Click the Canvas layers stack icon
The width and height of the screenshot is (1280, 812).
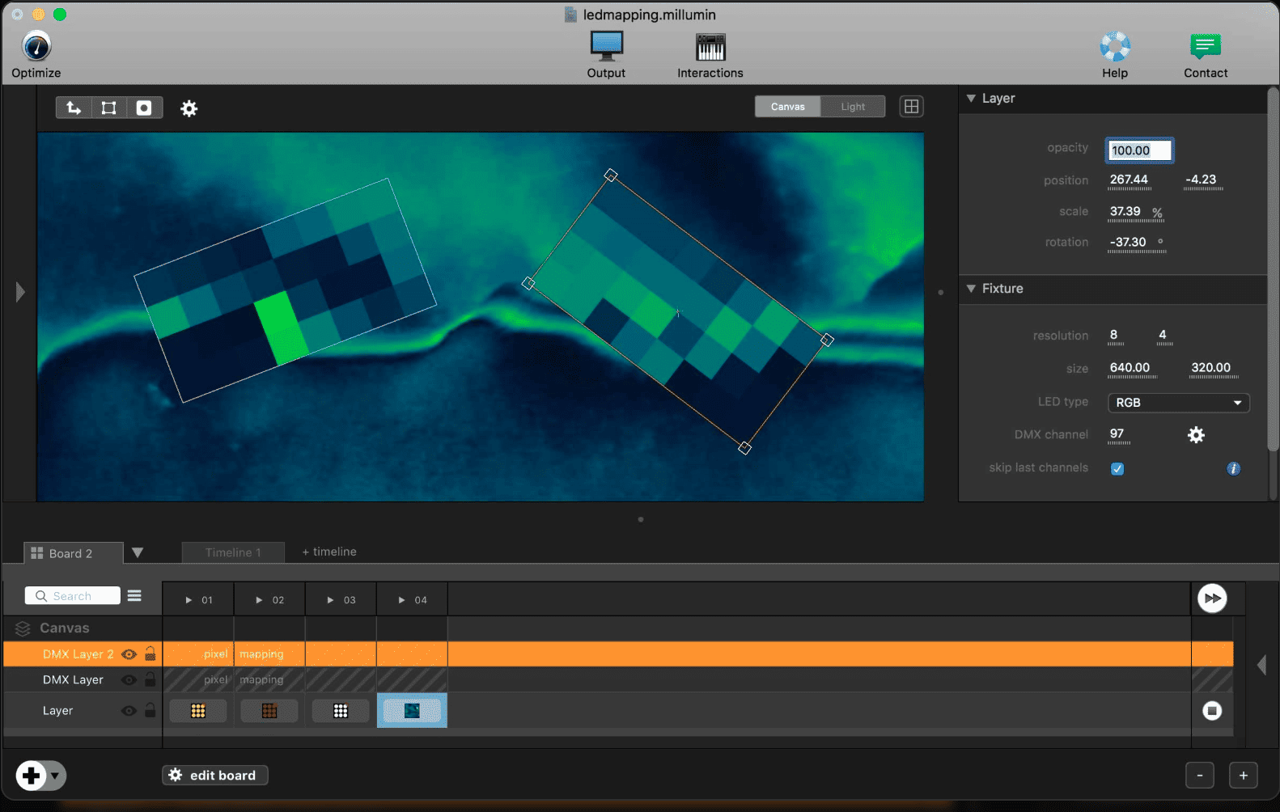click(x=23, y=628)
